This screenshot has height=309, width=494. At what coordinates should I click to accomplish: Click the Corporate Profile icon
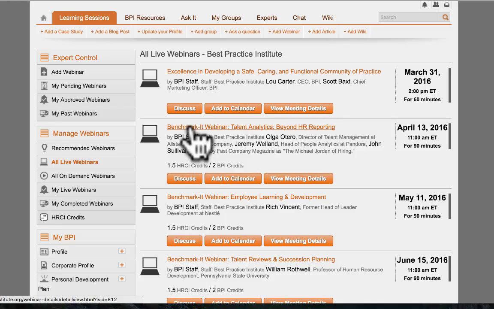pos(44,266)
